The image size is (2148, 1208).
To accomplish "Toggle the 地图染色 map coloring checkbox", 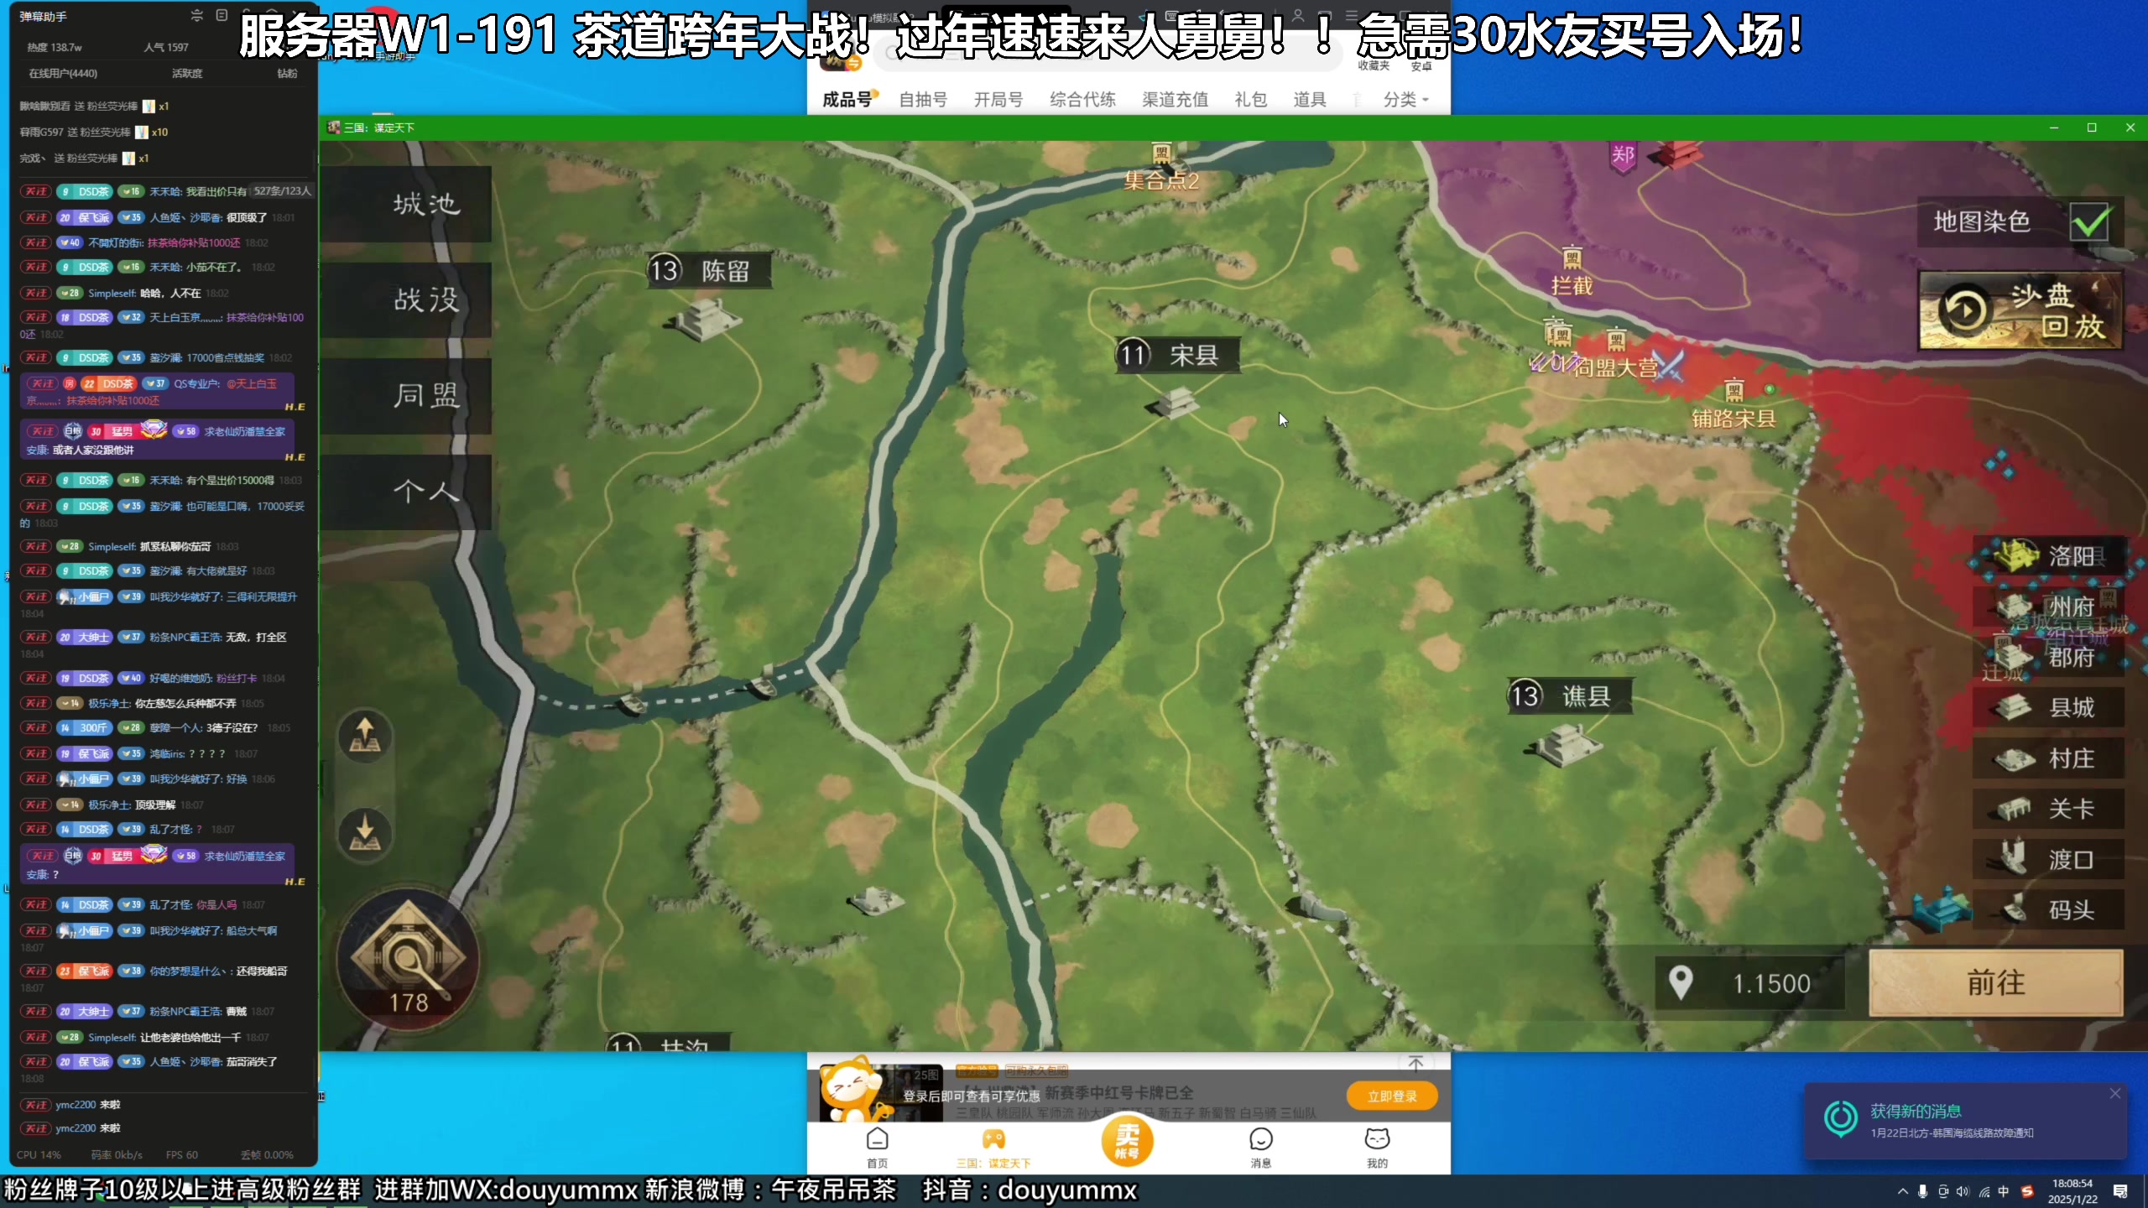I will coord(2089,222).
